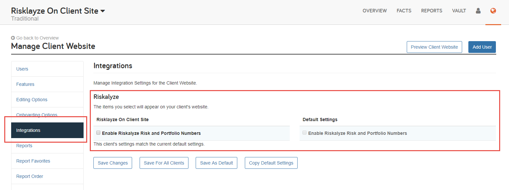Click the Add User button
The image size is (509, 190).
point(482,47)
